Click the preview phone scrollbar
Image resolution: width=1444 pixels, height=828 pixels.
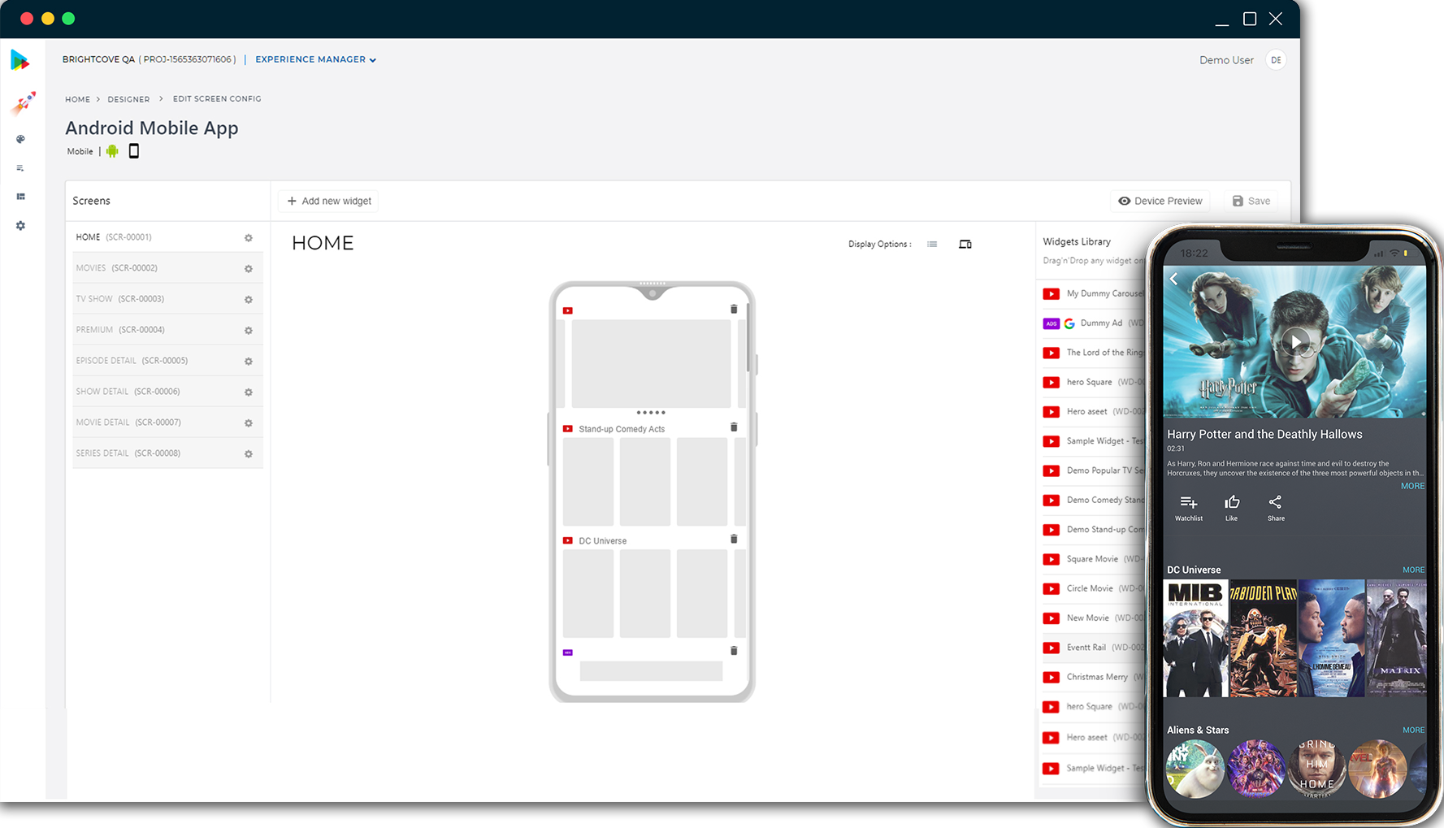coord(748,339)
